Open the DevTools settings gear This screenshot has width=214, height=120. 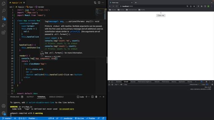click(x=206, y=82)
